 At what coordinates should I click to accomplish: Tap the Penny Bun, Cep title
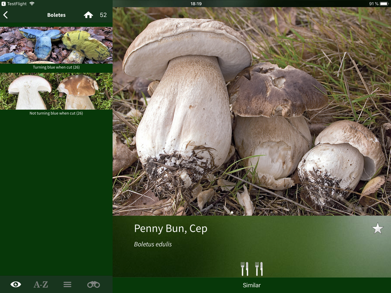(170, 229)
